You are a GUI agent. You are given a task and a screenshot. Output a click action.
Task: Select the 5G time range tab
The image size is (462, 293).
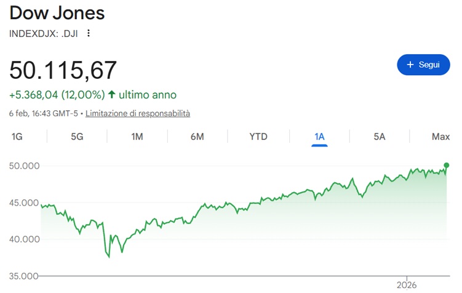[77, 137]
